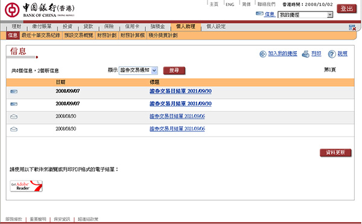Viewport: 362px width, 224px height.
Task: Open 證券交易月結單 2021/09/30 message
Action: coord(180,104)
